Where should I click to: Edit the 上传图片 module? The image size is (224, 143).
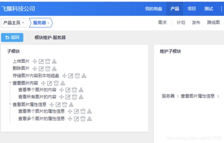coord(41,61)
